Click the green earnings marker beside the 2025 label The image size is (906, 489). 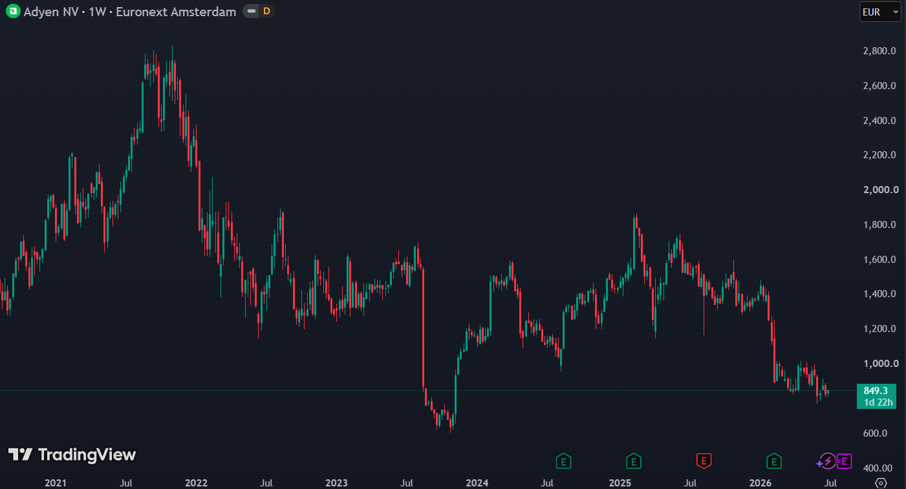pyautogui.click(x=634, y=461)
